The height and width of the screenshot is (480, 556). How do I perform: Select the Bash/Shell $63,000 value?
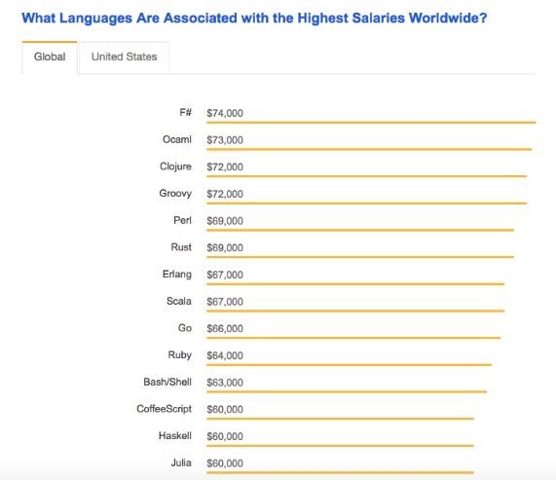click(225, 383)
